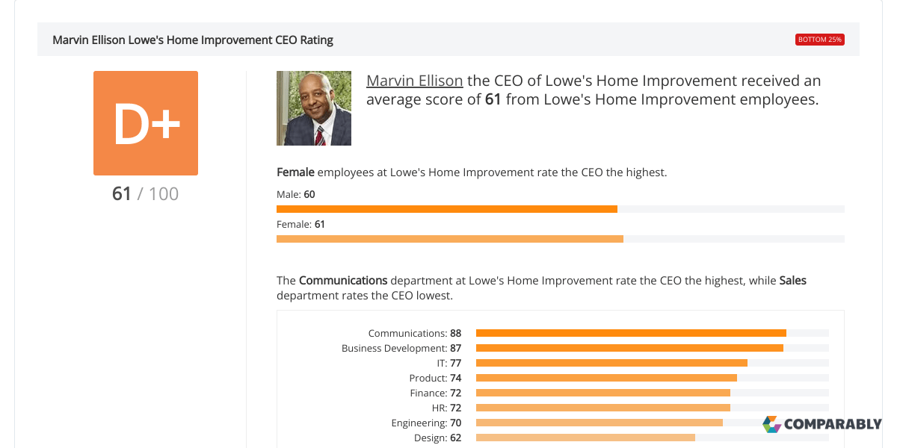Select the Communications score bar
The width and height of the screenshot is (897, 448).
point(632,333)
